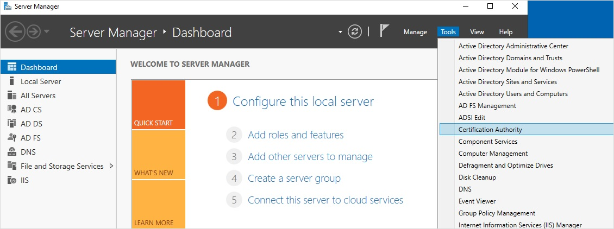The height and width of the screenshot is (229, 614).
Task: Open the dropdown arrow beside Refresh
Action: pyautogui.click(x=340, y=32)
